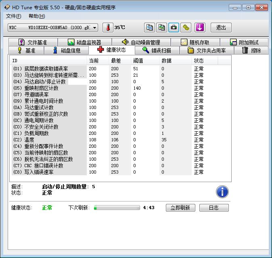The height and width of the screenshot is (258, 272).
Task: Switch to the 文件夹占用率 tab
Action: [x=207, y=50]
